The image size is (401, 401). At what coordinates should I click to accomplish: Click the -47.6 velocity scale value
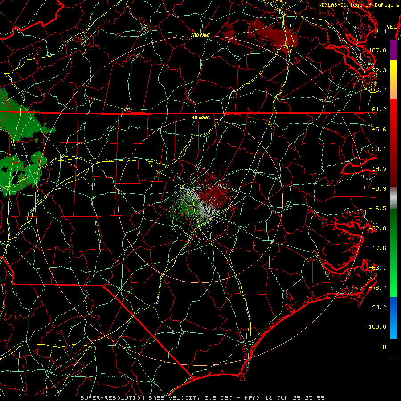point(377,248)
